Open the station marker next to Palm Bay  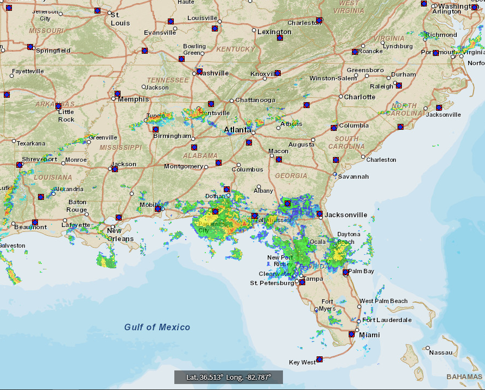(345, 272)
